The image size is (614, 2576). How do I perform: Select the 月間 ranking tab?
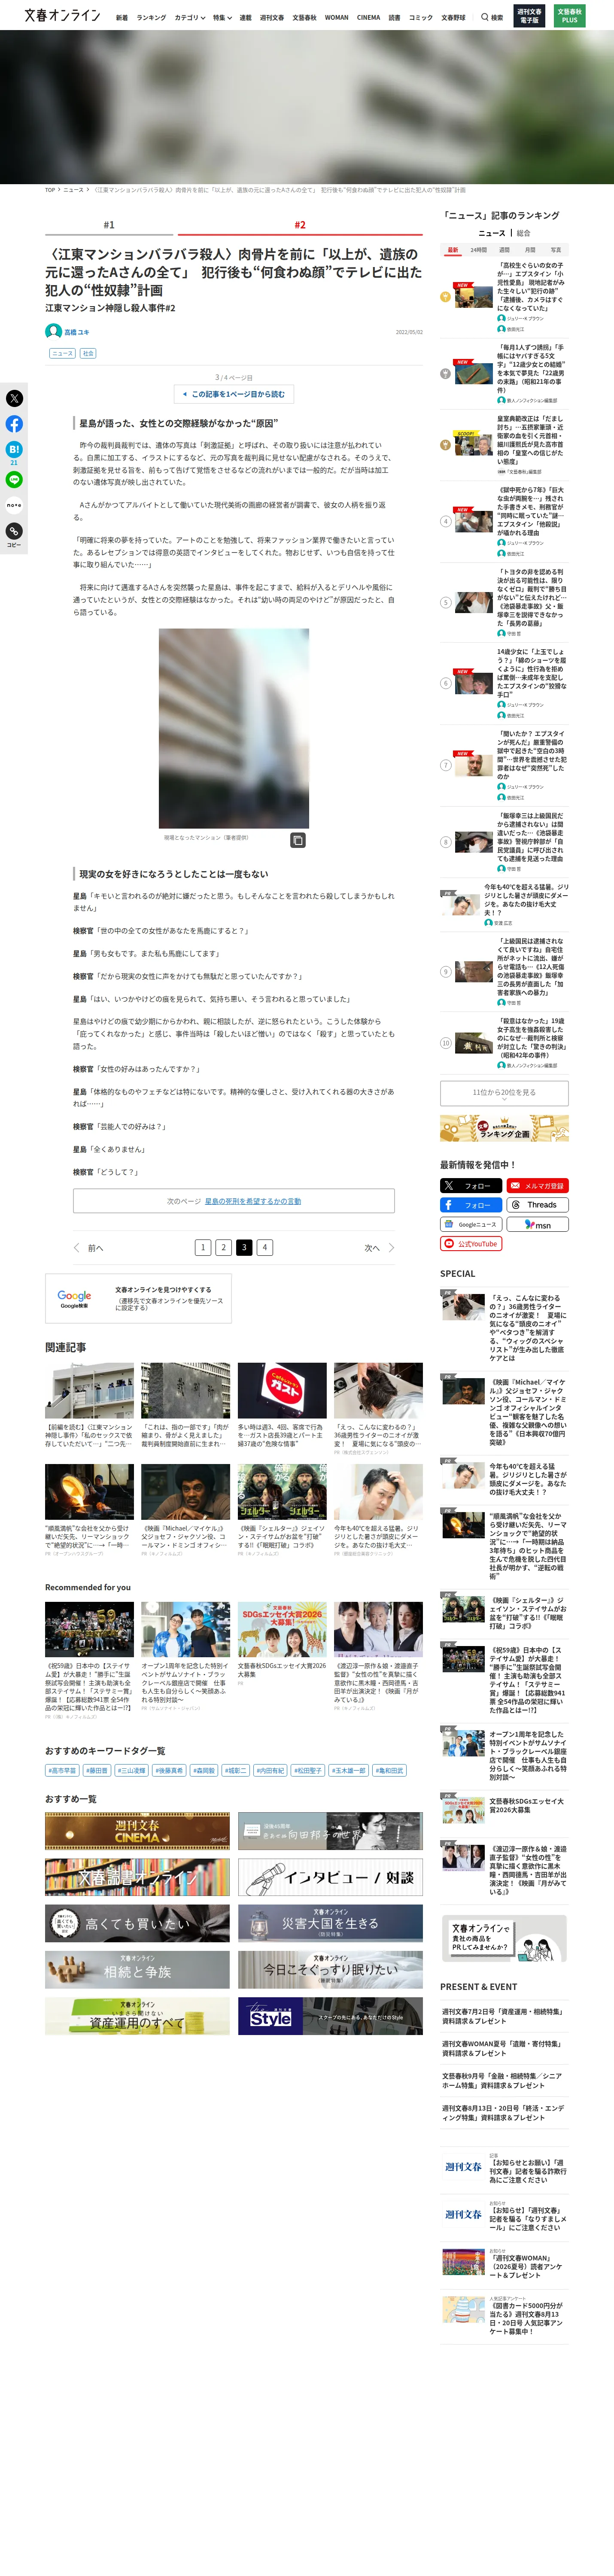(530, 250)
